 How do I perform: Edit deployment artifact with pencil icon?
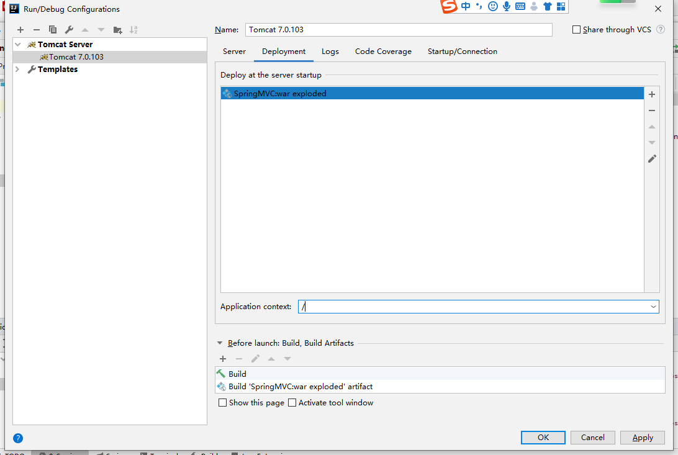[x=652, y=158]
